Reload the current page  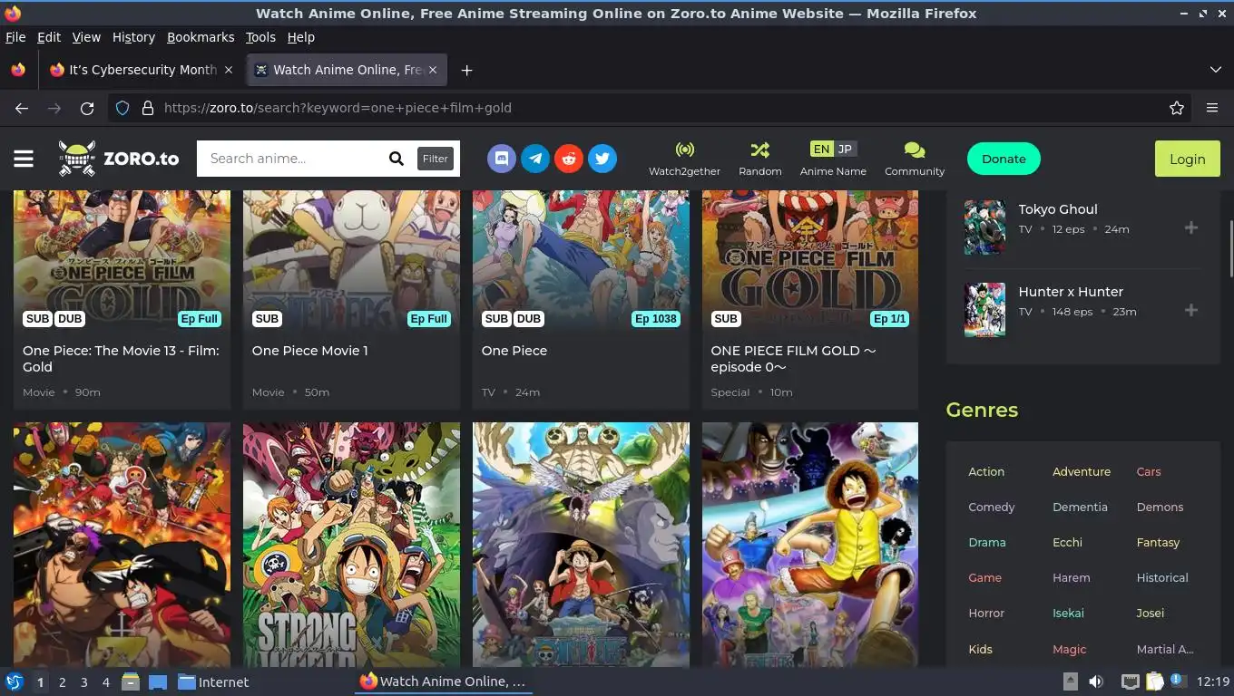[x=87, y=108]
